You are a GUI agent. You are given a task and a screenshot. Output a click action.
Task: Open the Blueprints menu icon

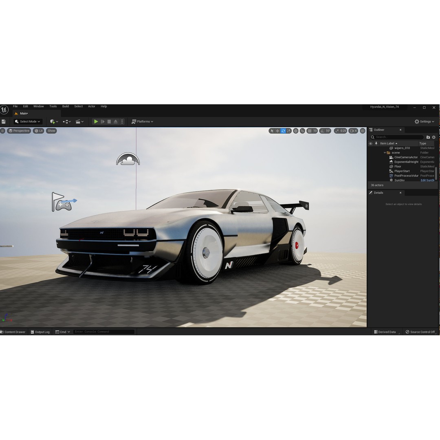coord(67,121)
